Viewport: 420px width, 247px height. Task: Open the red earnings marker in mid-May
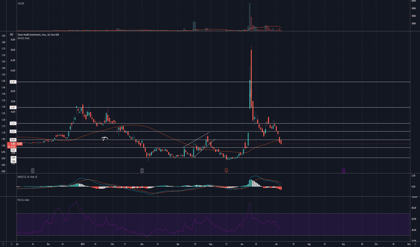(x=226, y=170)
